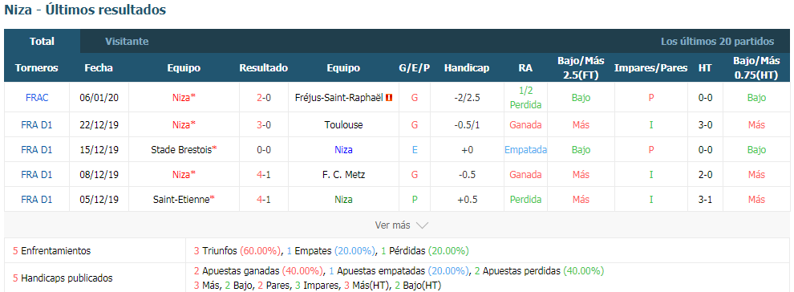
Task: Click the FRA D1 link for 22/12/19
Action: coord(36,125)
